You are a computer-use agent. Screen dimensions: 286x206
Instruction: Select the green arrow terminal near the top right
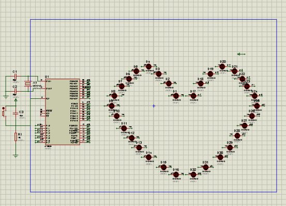pos(241,54)
